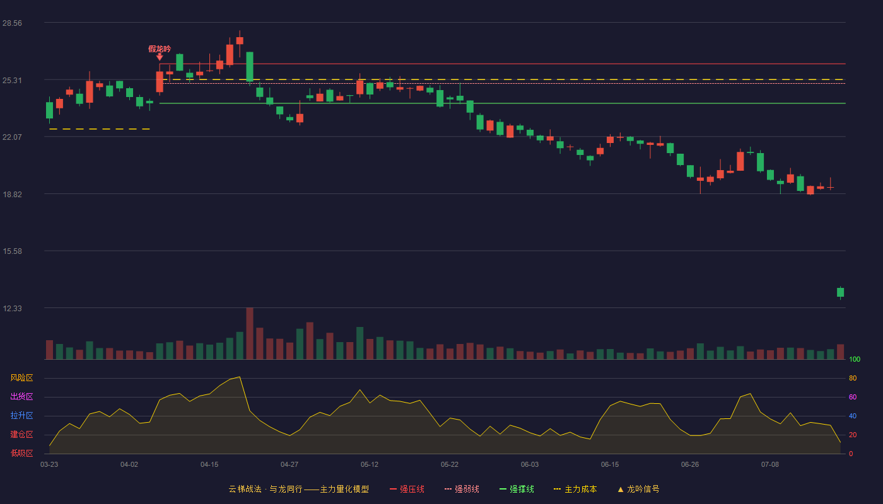The width and height of the screenshot is (883, 504).
Task: Toggle the 强弱线 legend item
Action: click(462, 489)
